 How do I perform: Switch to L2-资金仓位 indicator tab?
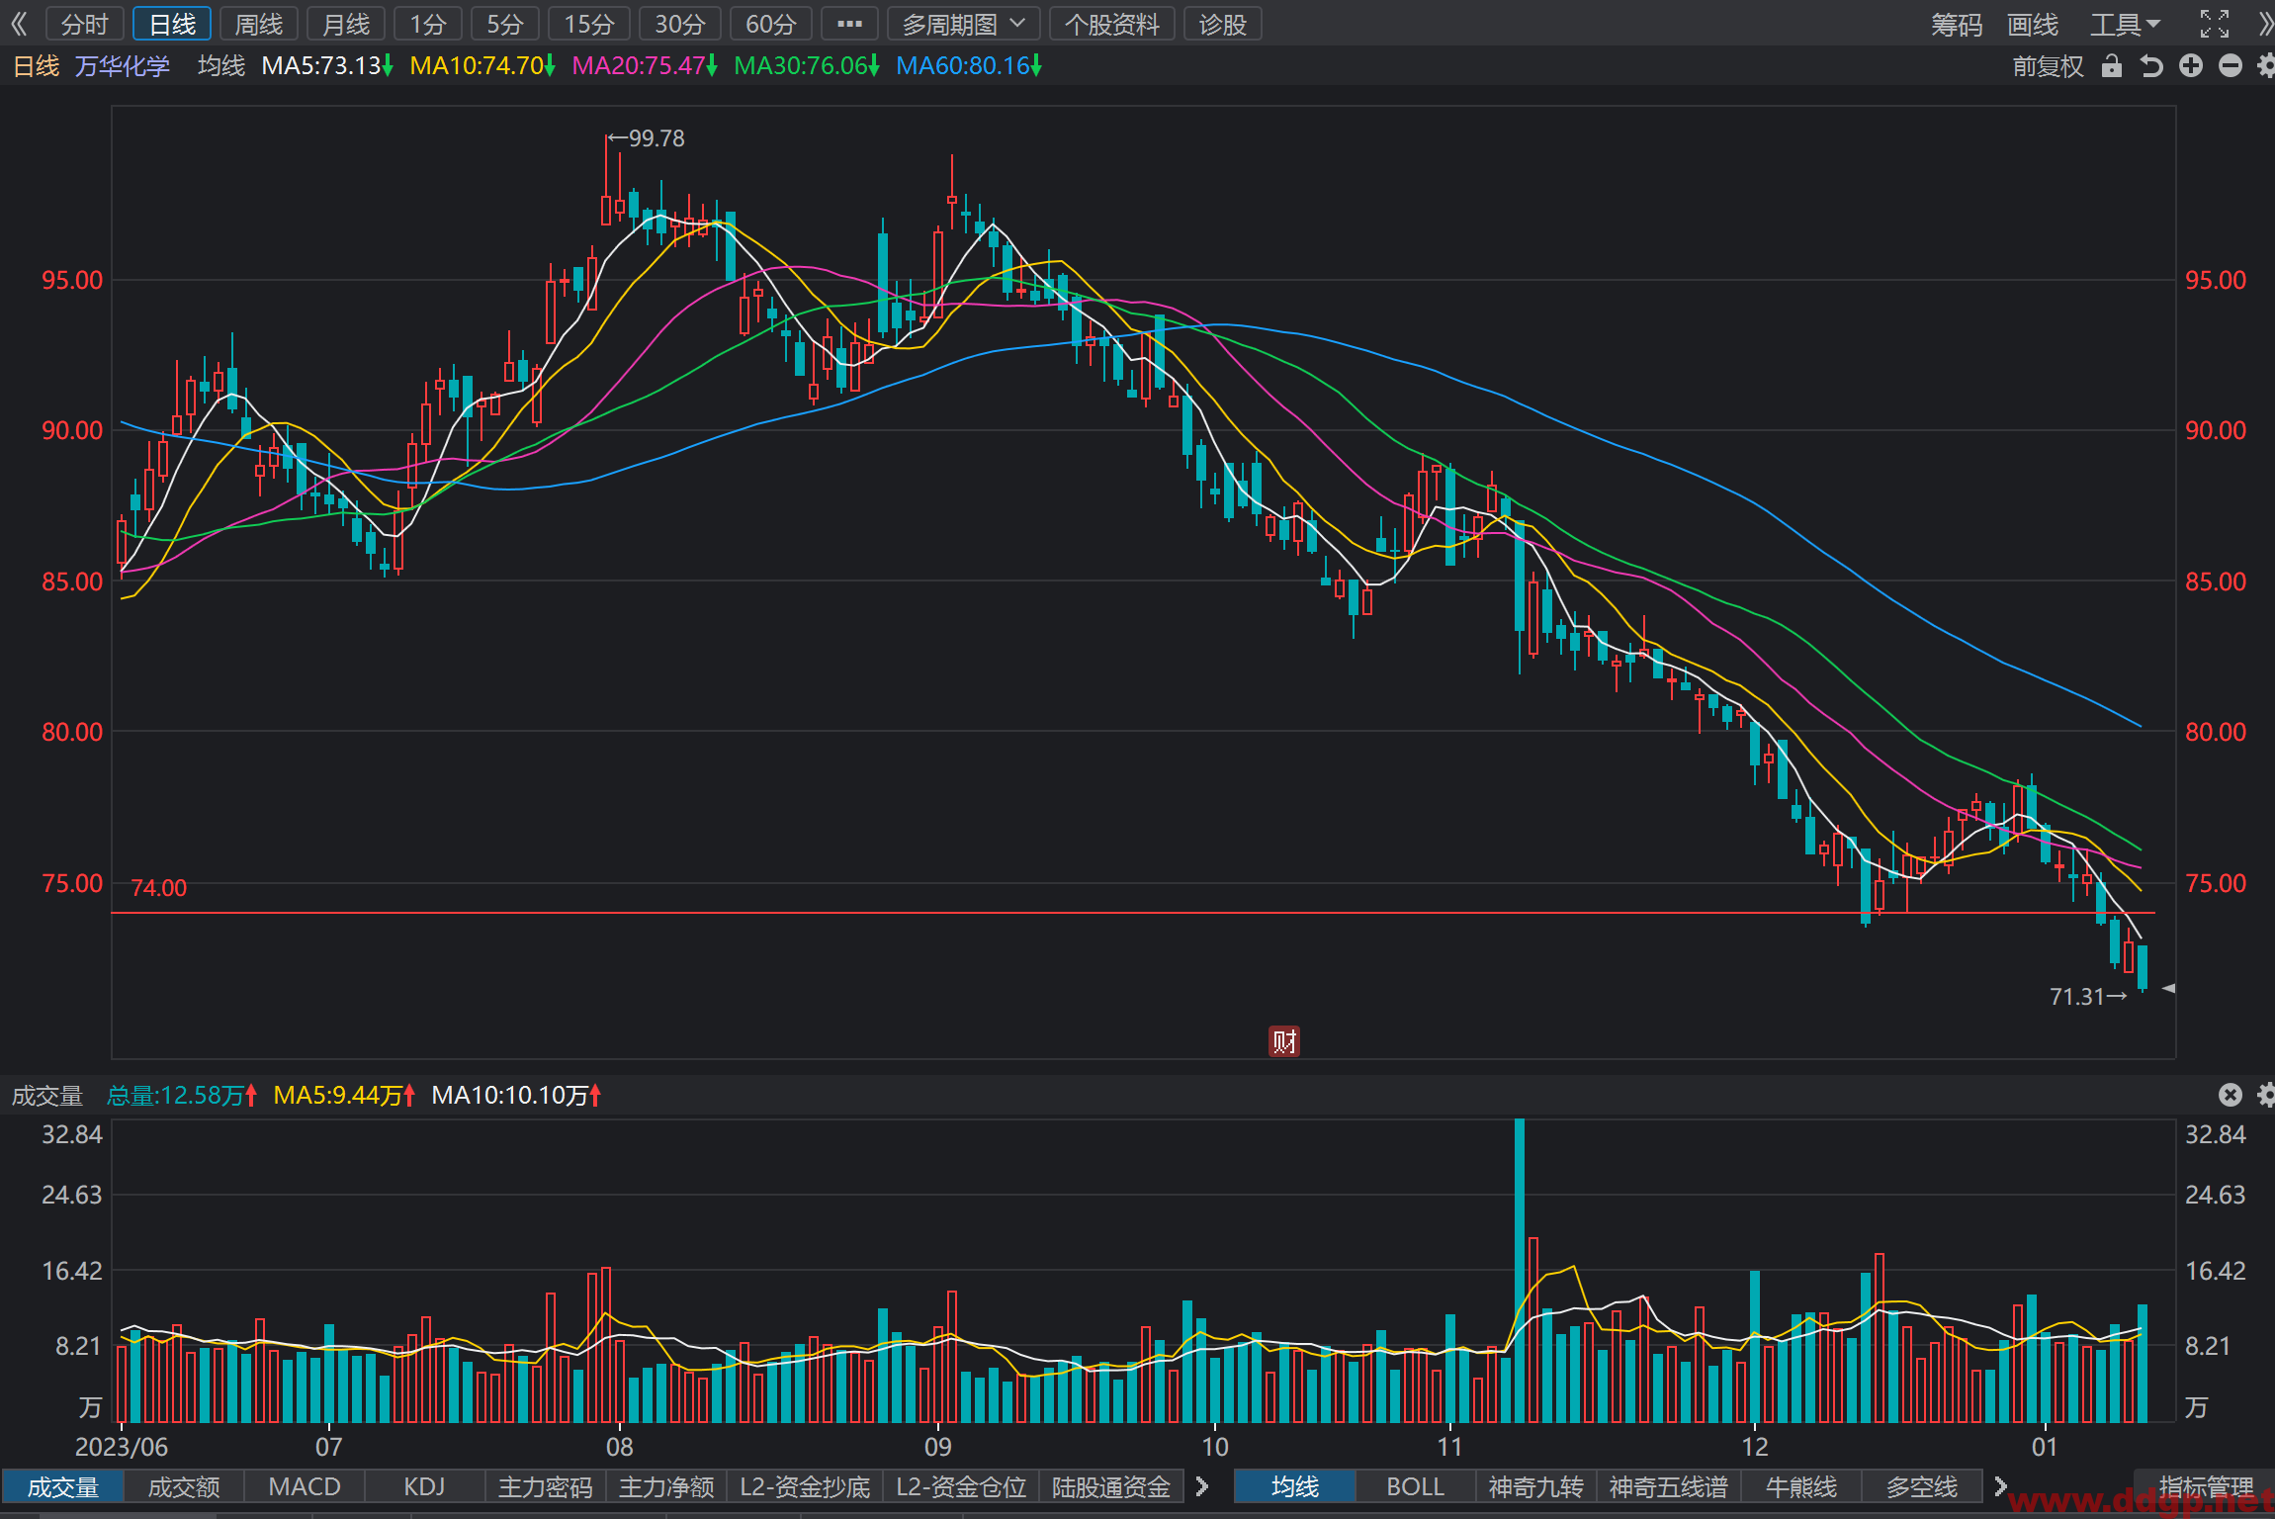coord(961,1486)
